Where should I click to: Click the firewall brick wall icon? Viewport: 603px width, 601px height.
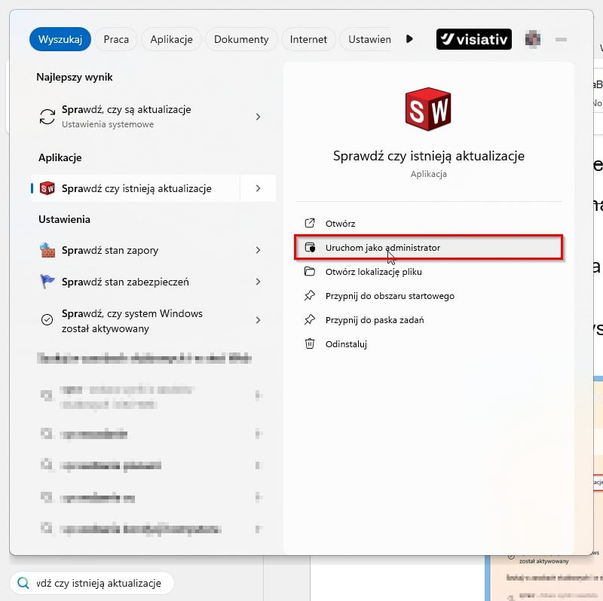pyautogui.click(x=47, y=250)
